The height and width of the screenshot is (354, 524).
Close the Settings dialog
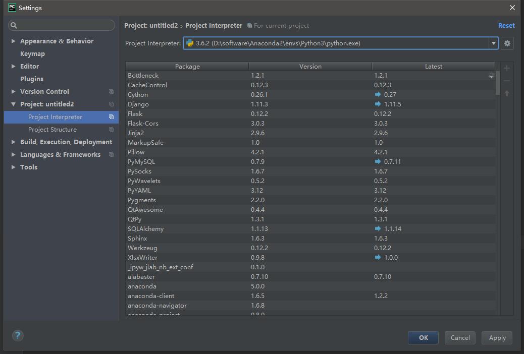pos(512,8)
